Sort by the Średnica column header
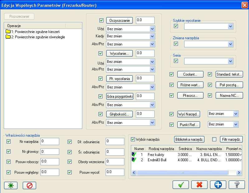This screenshot has height=193, width=249. [185, 149]
